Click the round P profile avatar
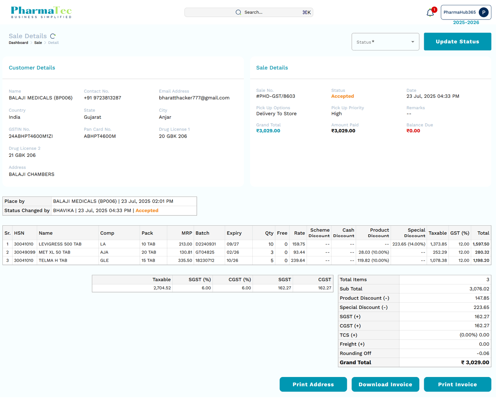Viewport: 496px width, 398px height. pos(484,12)
